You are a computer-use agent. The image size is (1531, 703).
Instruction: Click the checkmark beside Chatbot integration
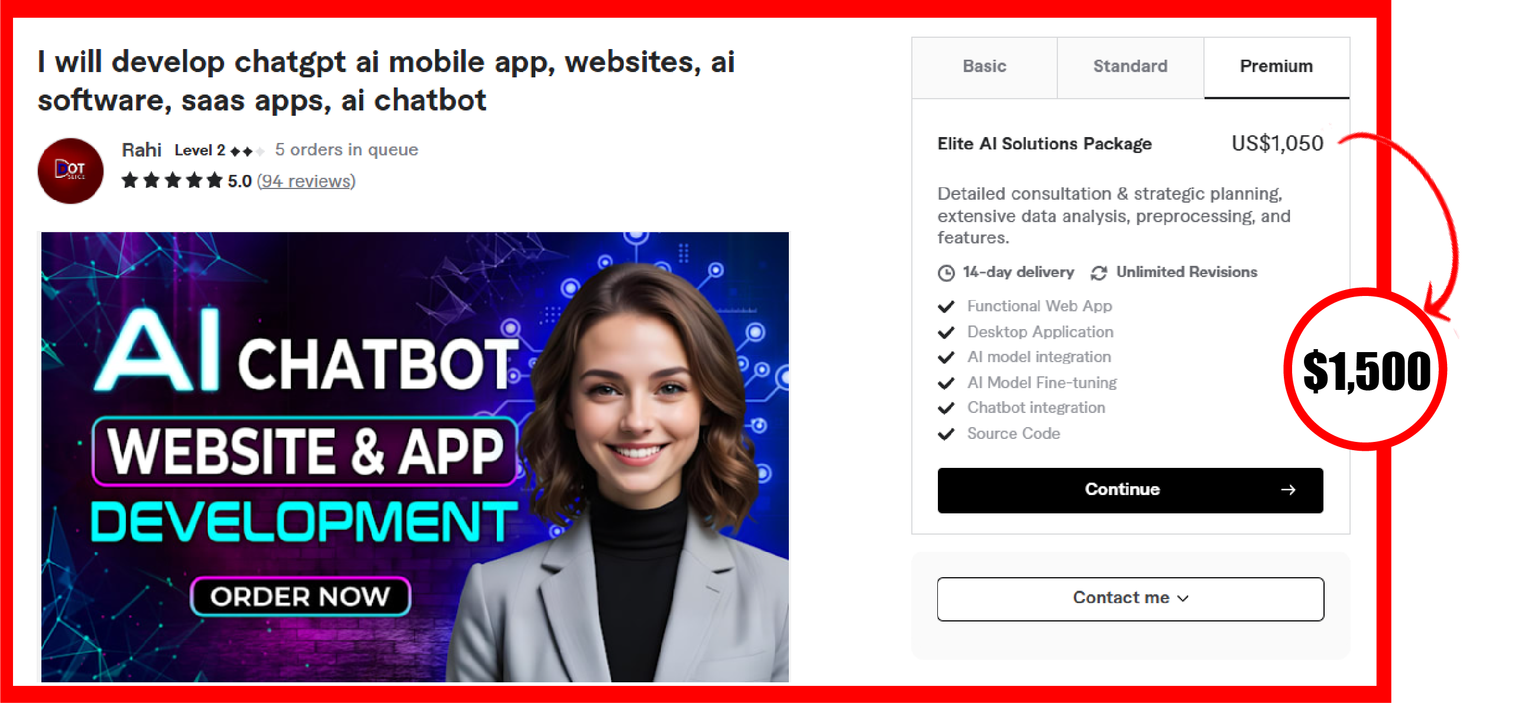pyautogui.click(x=946, y=408)
